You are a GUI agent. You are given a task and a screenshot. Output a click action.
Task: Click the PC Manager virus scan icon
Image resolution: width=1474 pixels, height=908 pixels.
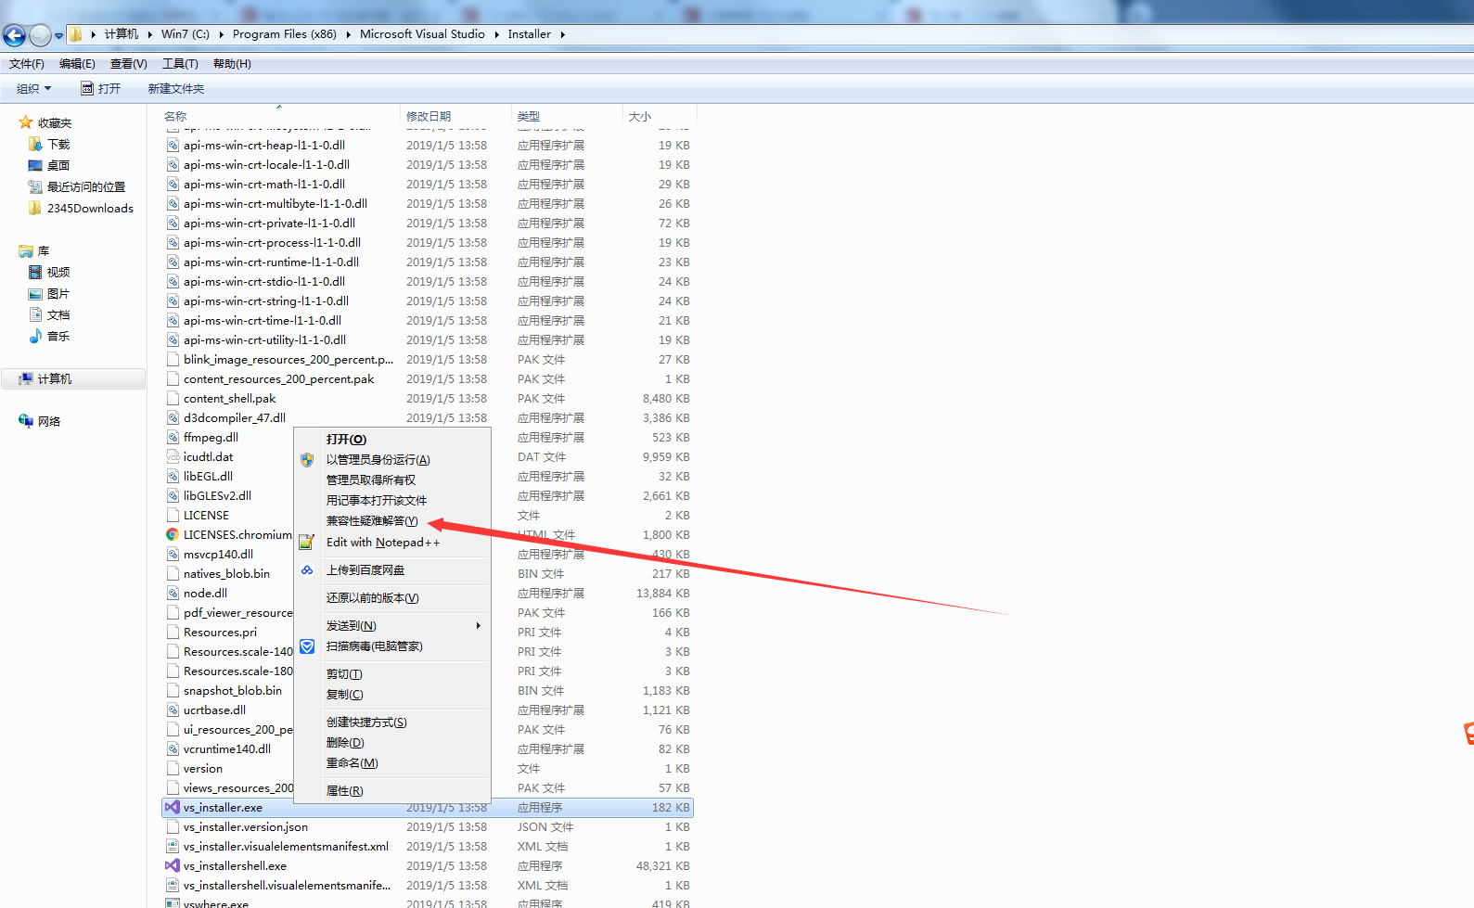[307, 646]
